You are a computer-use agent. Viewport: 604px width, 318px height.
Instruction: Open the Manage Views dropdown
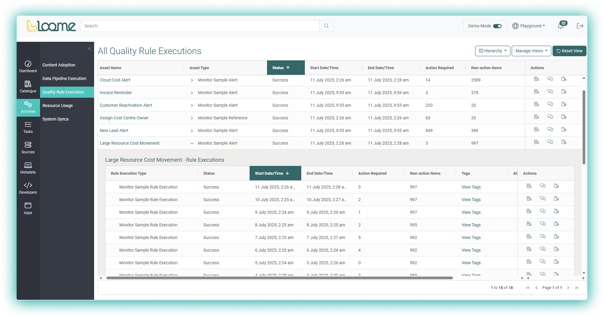531,51
